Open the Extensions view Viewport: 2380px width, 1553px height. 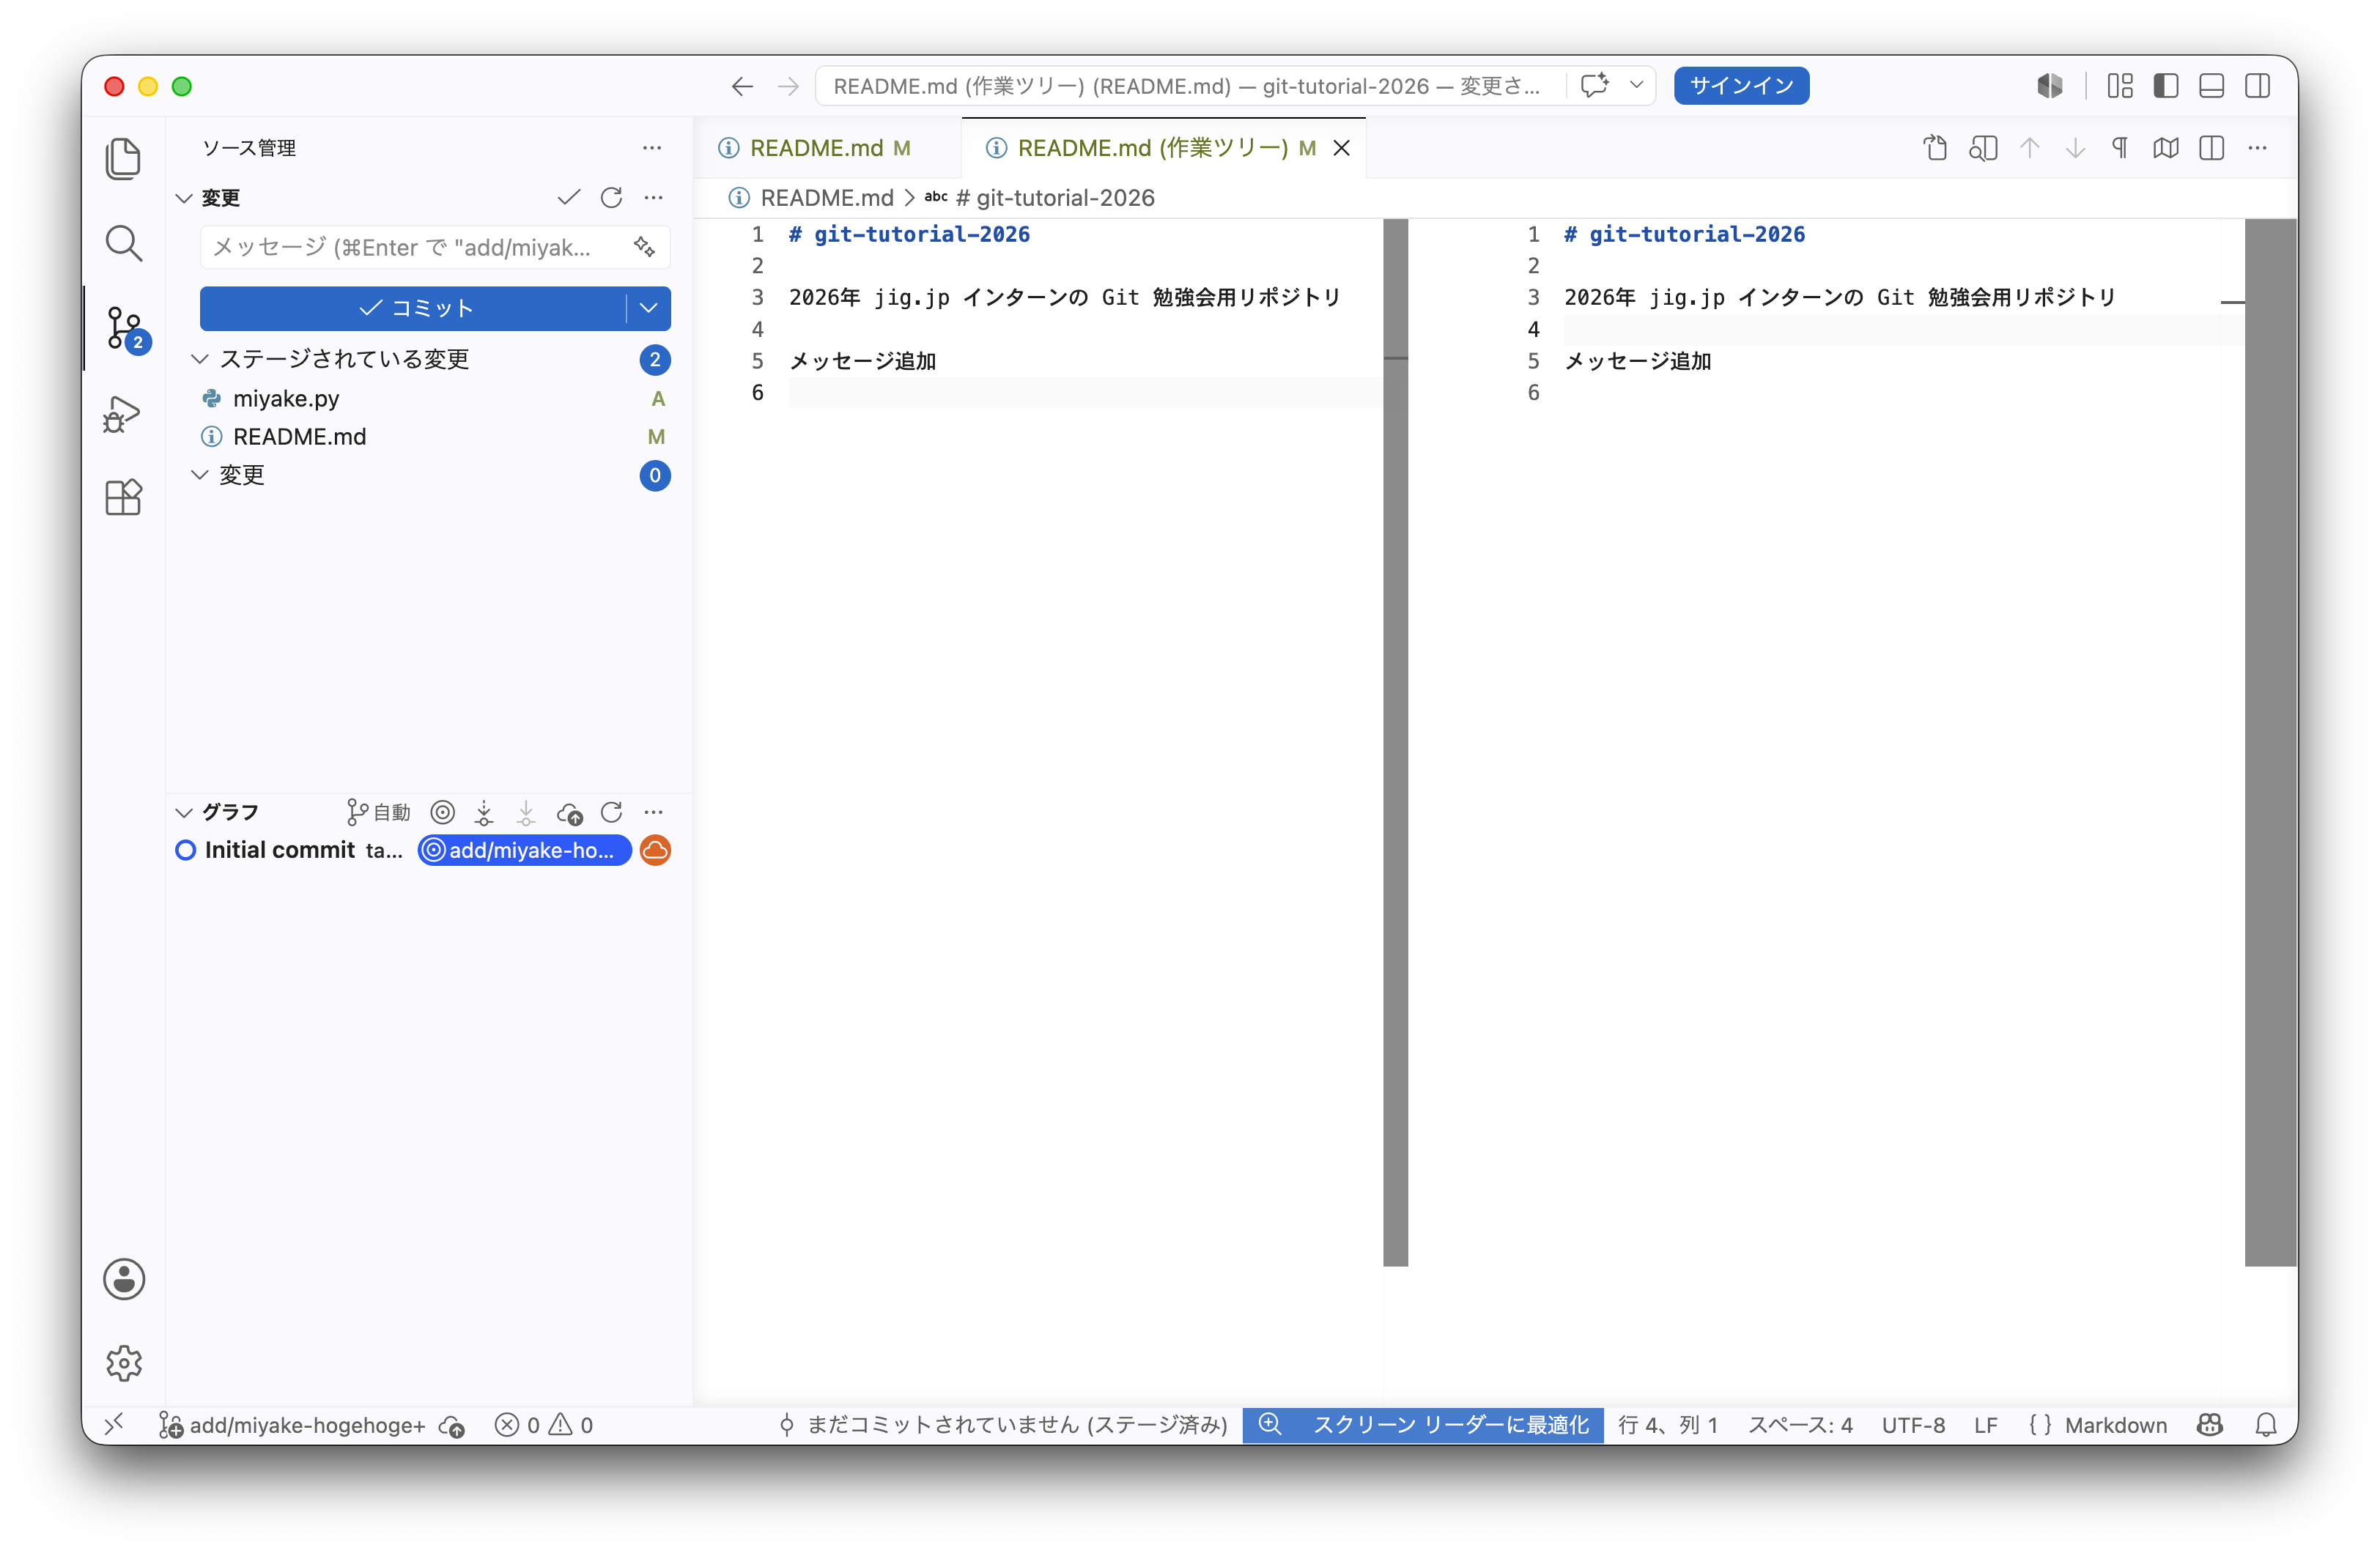(123, 497)
